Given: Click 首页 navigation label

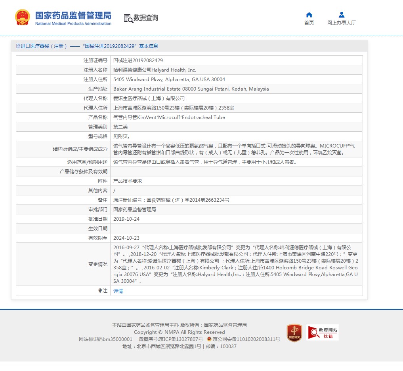Looking at the screenshot, I should pyautogui.click(x=309, y=23).
